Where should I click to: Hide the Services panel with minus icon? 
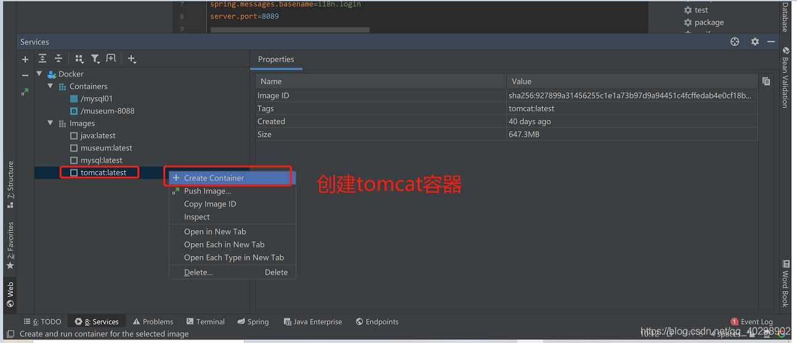771,42
